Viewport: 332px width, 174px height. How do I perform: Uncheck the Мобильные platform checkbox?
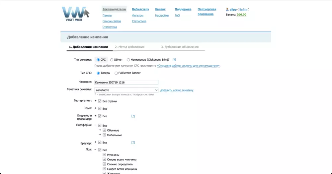(x=104, y=135)
